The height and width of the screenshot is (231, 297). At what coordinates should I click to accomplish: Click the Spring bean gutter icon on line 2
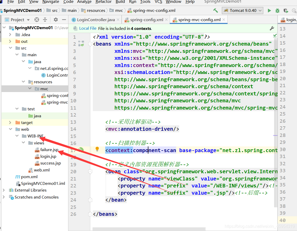[81, 44]
